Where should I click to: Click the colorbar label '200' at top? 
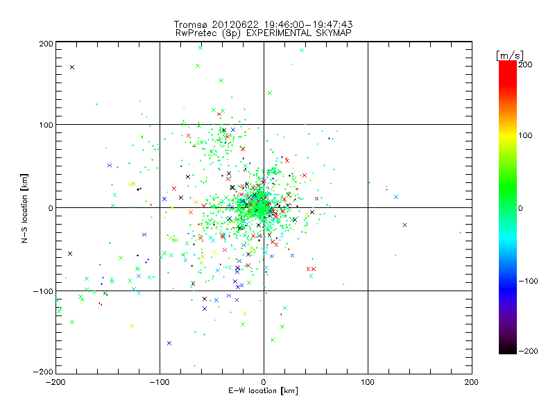click(x=525, y=64)
